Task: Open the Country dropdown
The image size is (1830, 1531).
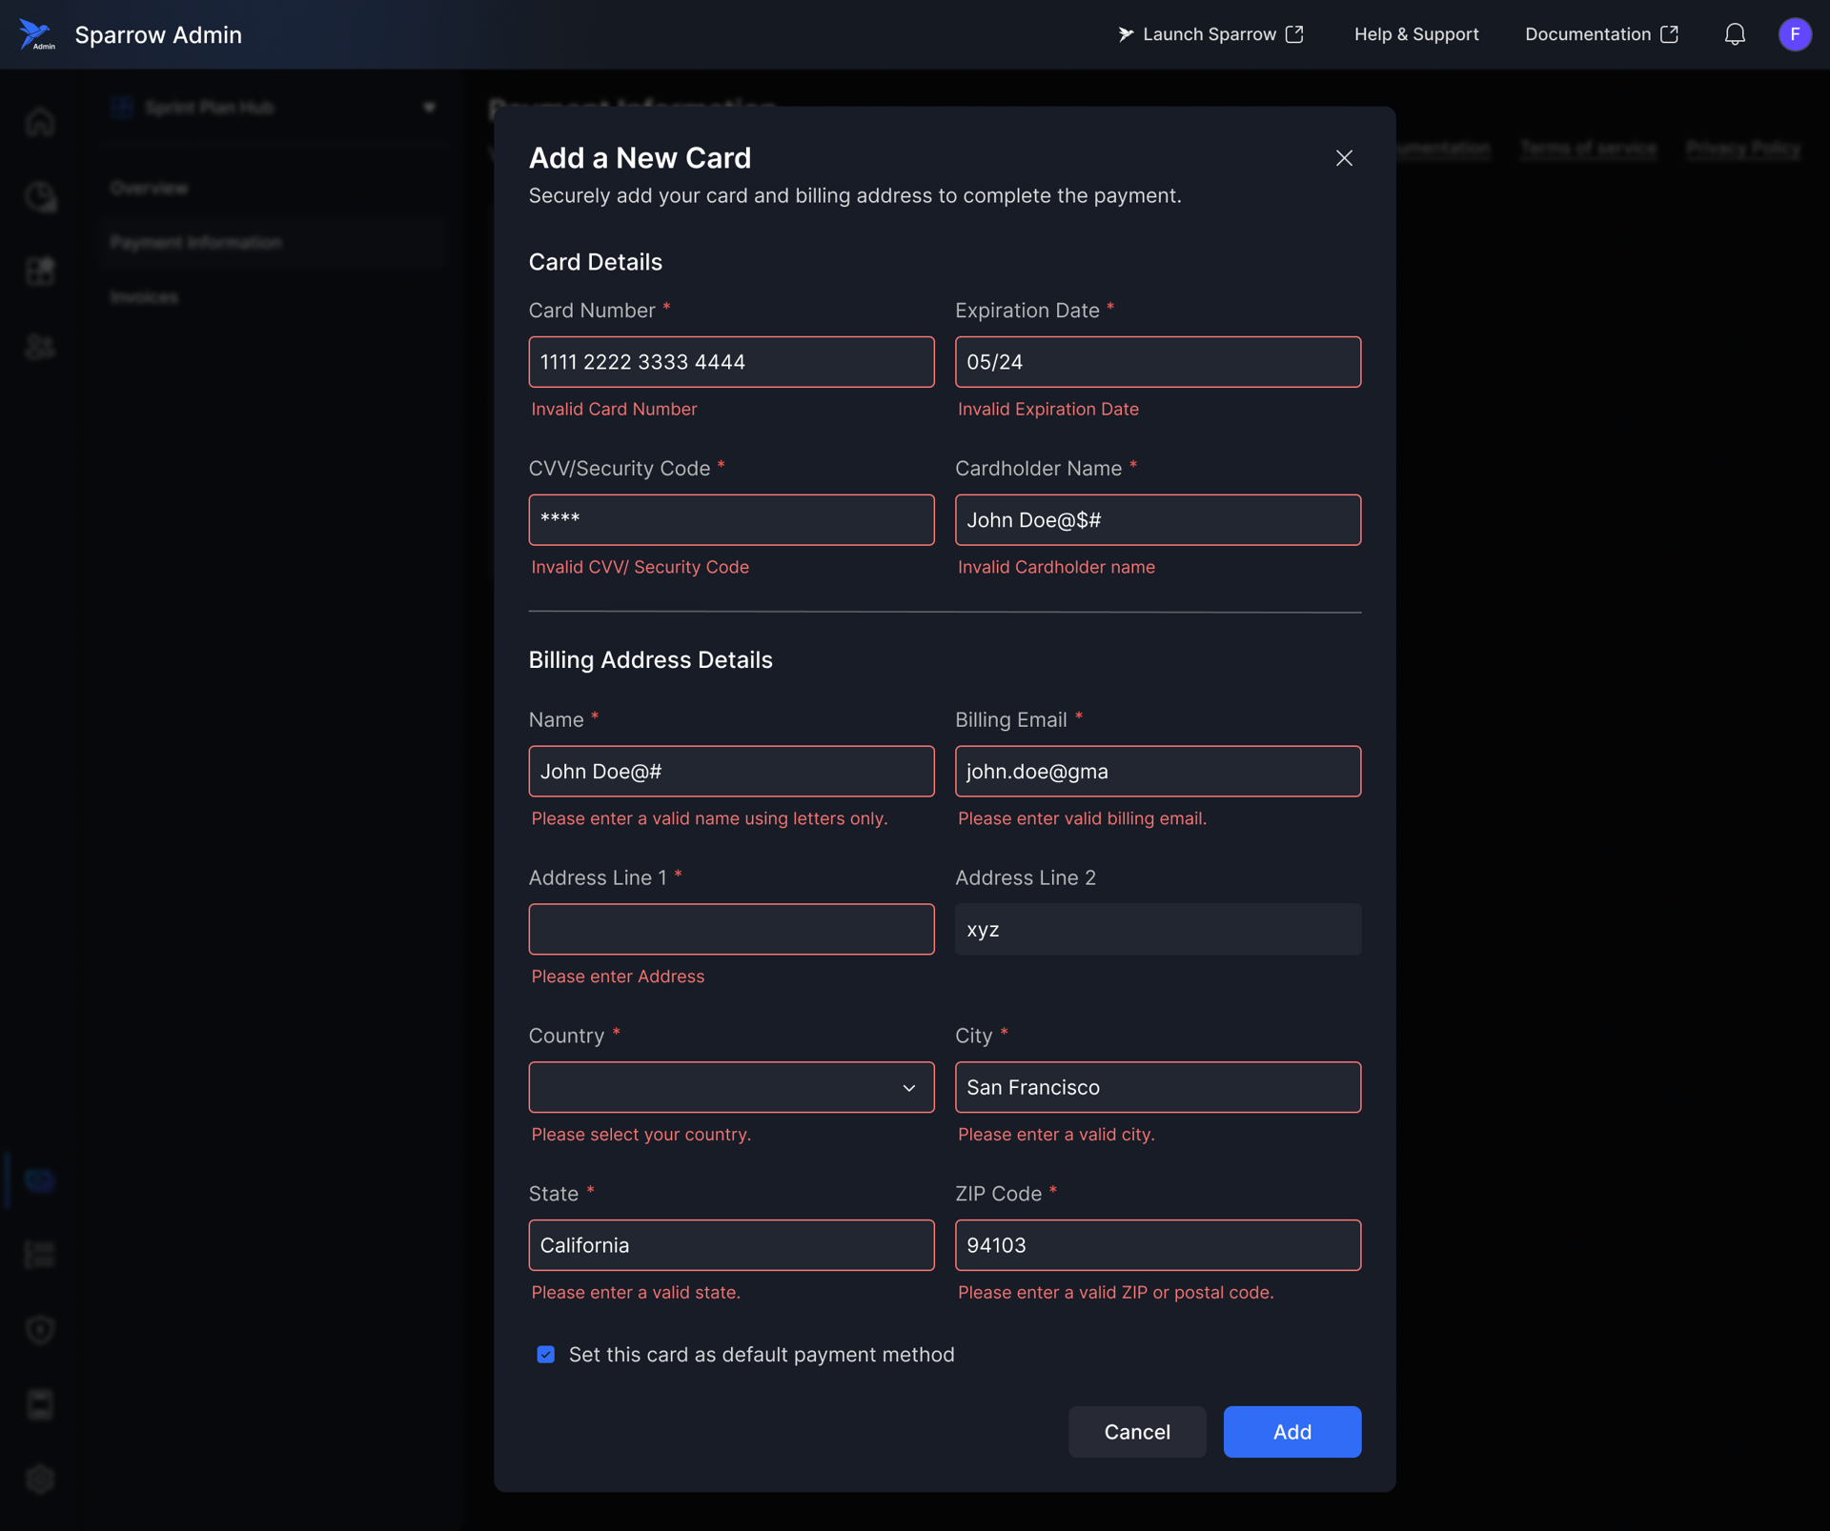Action: (x=730, y=1087)
